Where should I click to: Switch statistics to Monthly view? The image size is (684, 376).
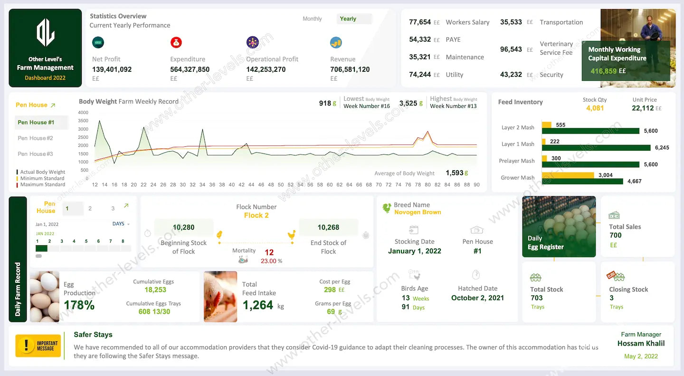[312, 19]
